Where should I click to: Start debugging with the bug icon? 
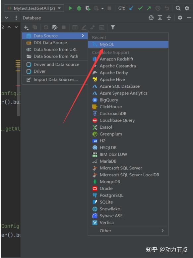click(79, 8)
